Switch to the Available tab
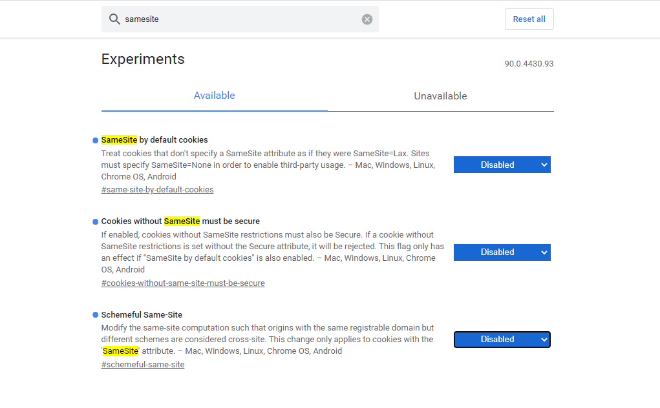 [x=214, y=96]
